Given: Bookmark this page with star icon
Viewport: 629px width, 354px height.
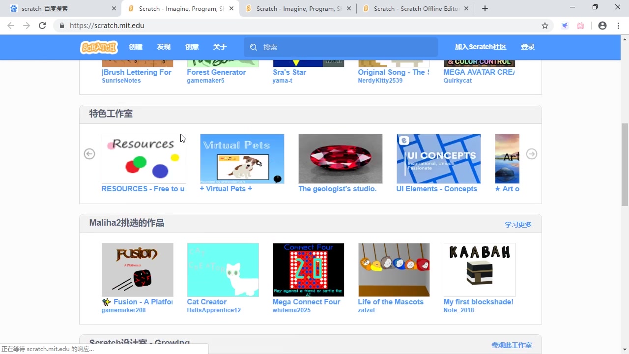Looking at the screenshot, I should (545, 26).
